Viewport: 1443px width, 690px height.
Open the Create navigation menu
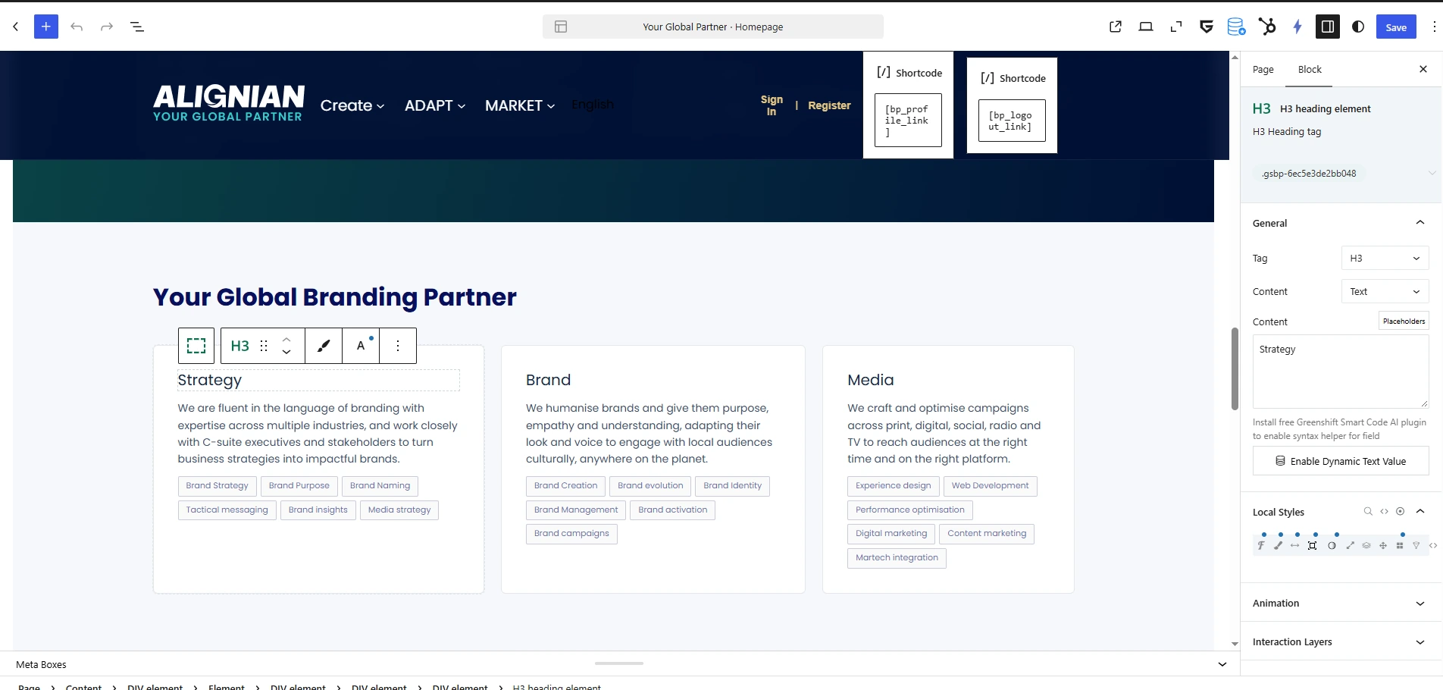click(x=352, y=105)
